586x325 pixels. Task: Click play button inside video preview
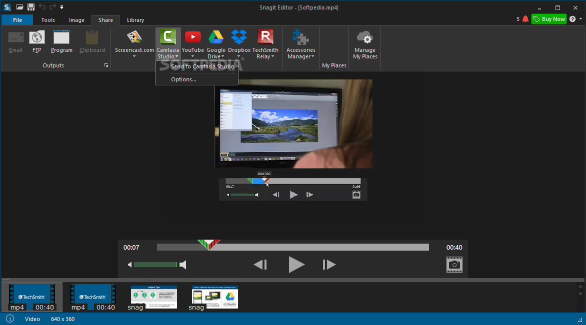click(x=293, y=194)
